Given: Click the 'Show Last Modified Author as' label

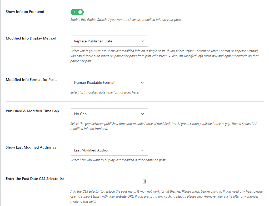Looking at the screenshot, I should click(31, 147).
